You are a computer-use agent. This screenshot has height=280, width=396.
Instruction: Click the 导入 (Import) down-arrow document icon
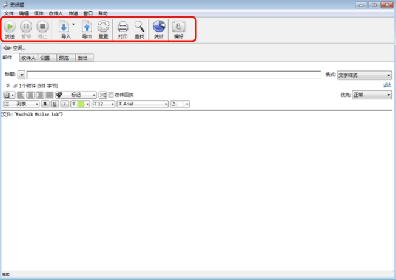coord(64,26)
